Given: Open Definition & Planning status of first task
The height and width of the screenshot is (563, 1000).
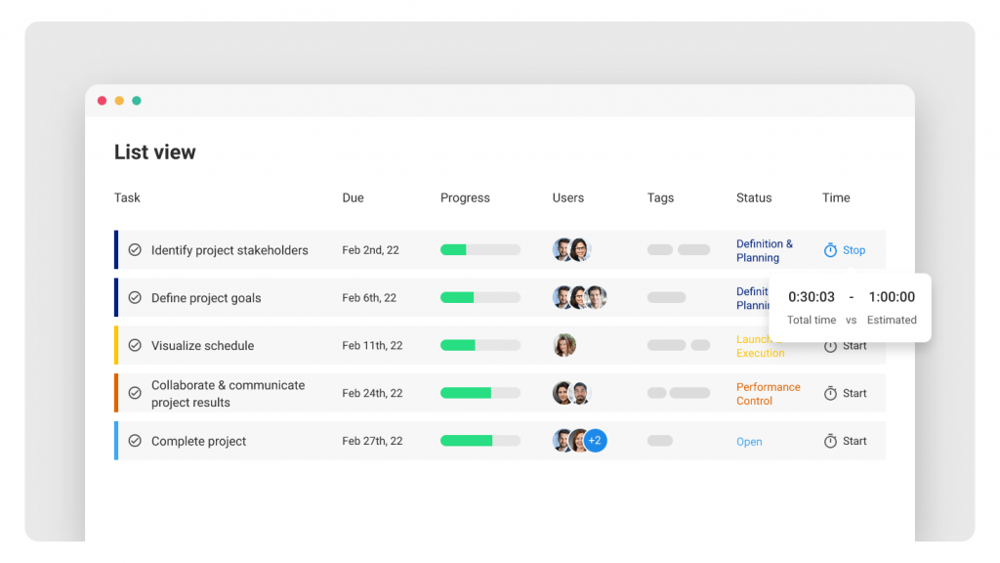Looking at the screenshot, I should [765, 250].
